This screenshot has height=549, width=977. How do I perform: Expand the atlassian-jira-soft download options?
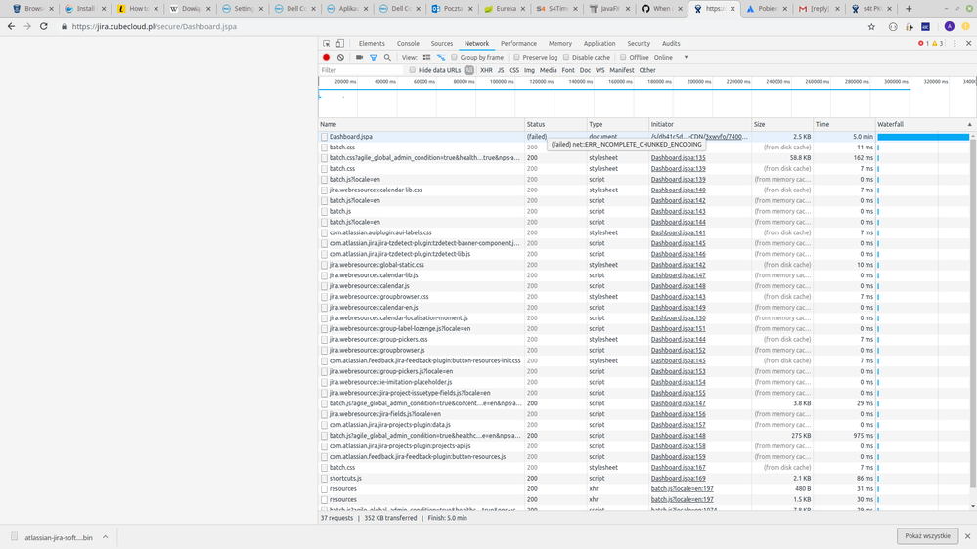click(x=106, y=537)
